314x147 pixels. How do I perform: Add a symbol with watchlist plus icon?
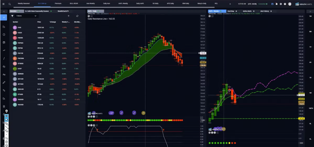pyautogui.click(x=69, y=16)
